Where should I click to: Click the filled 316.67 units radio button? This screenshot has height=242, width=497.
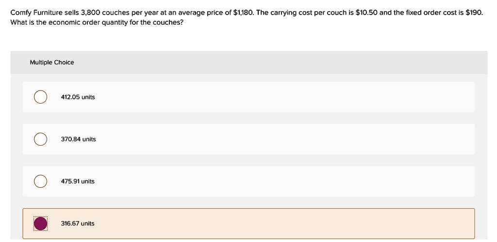41,224
